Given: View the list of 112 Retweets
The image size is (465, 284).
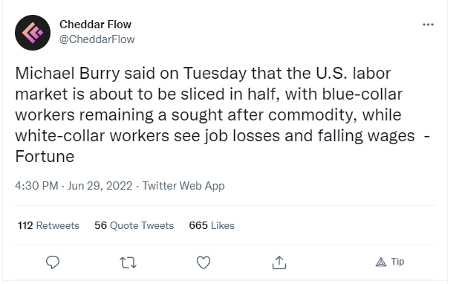Looking at the screenshot, I should (48, 225).
